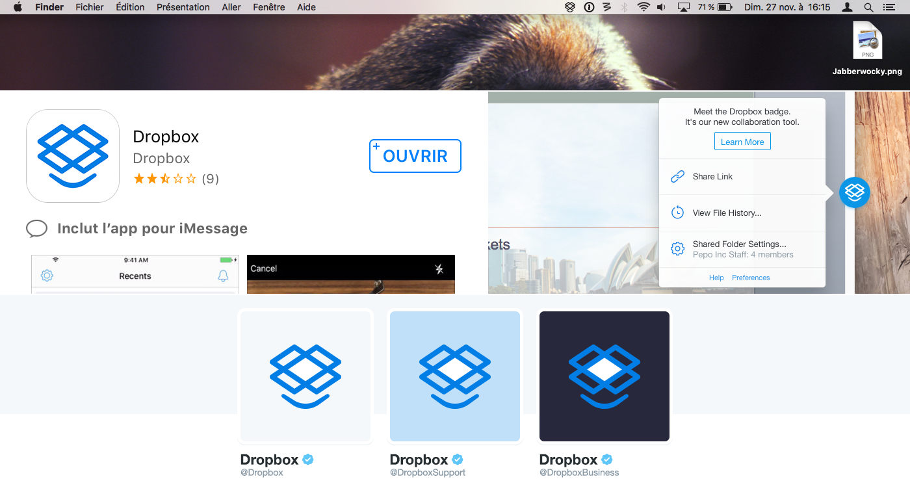The image size is (910, 481).
Task: Open Shared Folder Settings… option
Action: point(742,249)
